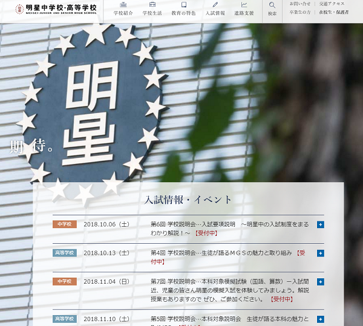This screenshot has width=363, height=326.
Task: Expand the 2018.11.10 event plus button
Action: tap(321, 319)
